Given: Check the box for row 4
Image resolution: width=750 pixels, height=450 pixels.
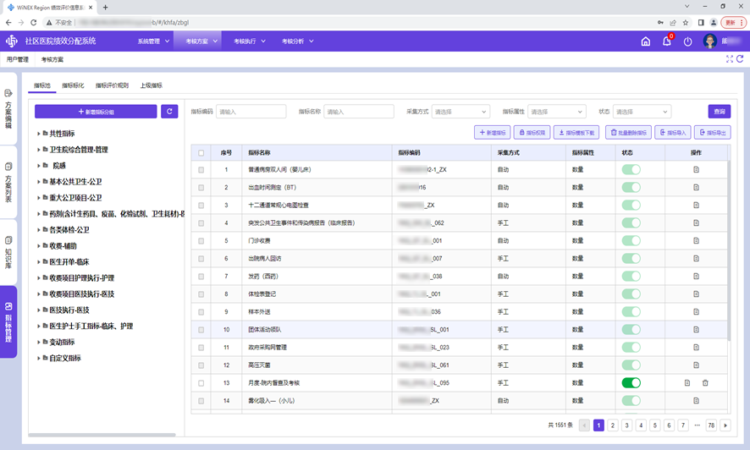Looking at the screenshot, I should 201,223.
